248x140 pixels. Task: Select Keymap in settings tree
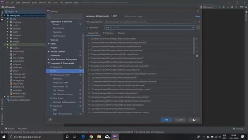coord(54,40)
